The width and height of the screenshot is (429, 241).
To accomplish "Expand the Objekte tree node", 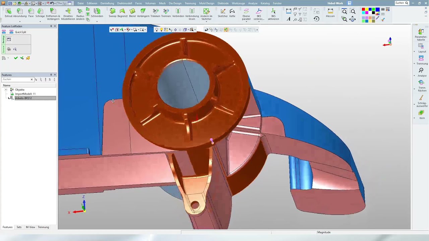I will 6,90.
